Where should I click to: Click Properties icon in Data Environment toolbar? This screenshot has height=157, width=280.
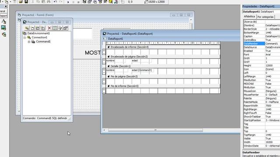(x=66, y=28)
